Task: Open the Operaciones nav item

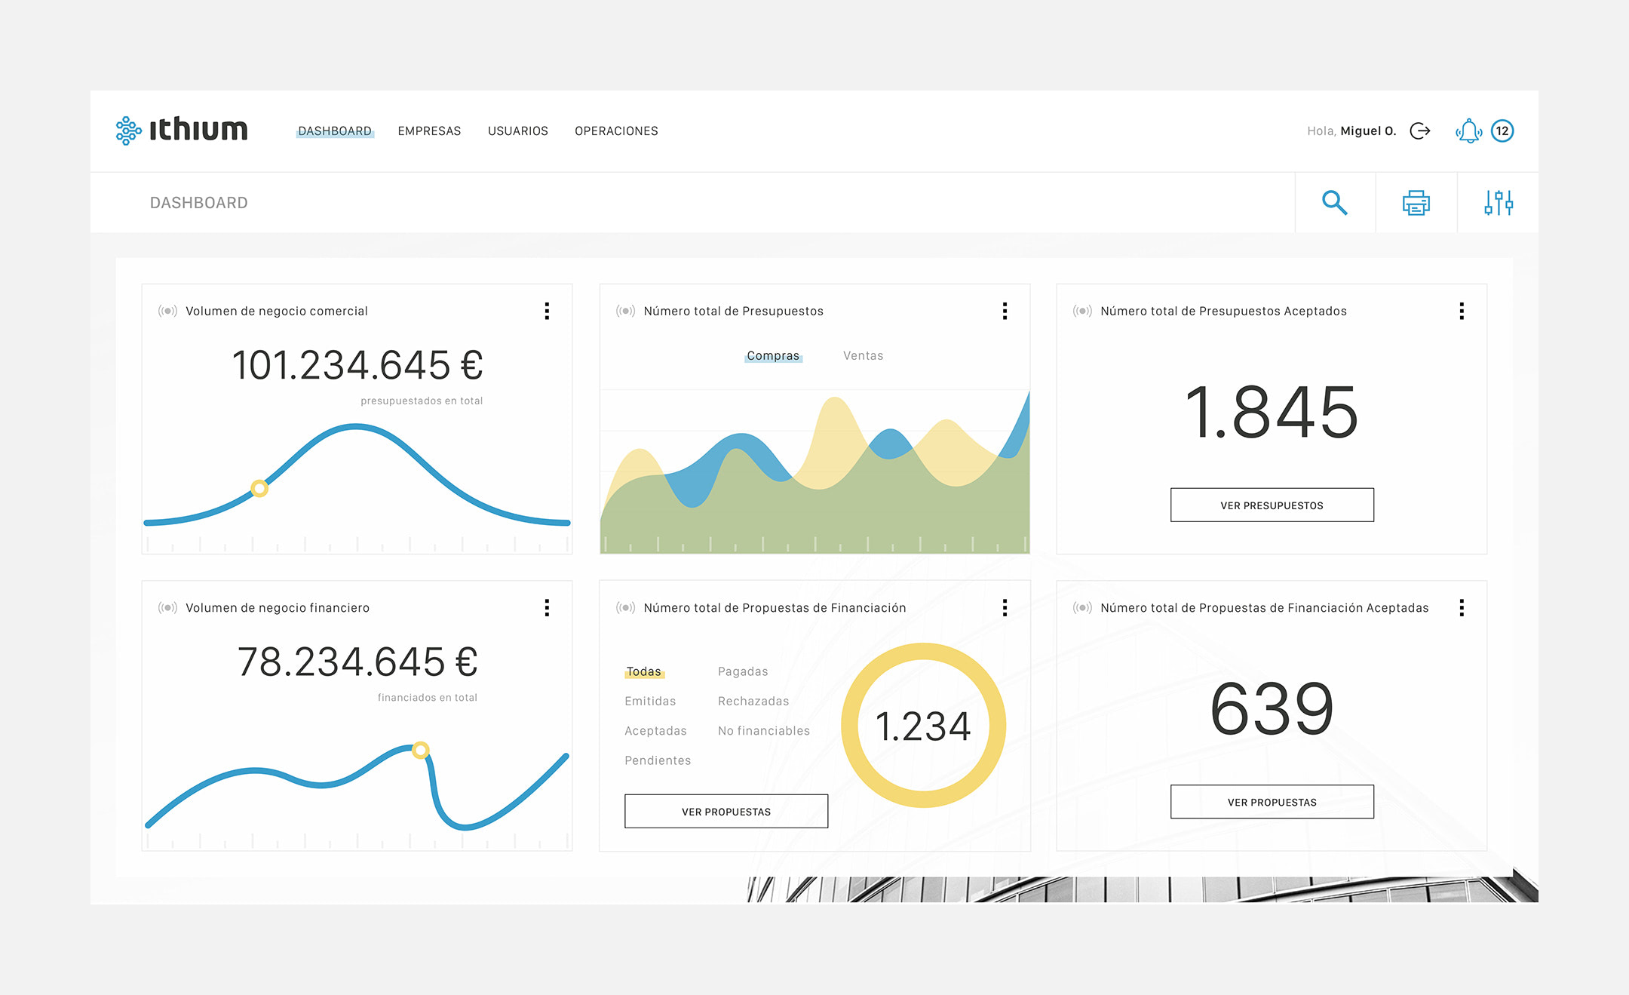Action: point(616,131)
